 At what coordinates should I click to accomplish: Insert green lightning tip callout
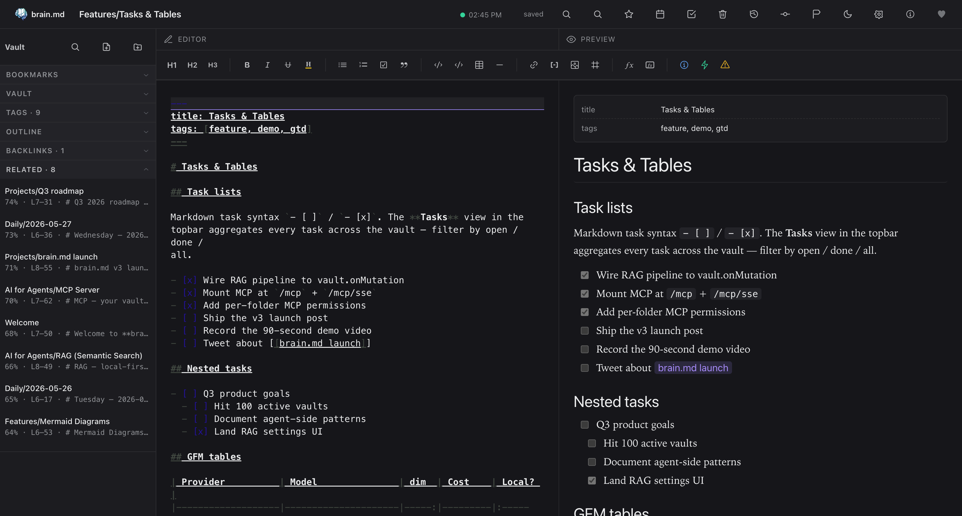(x=705, y=65)
